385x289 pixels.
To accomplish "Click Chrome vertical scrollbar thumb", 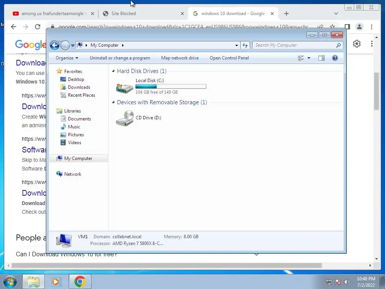I will pos(377,91).
